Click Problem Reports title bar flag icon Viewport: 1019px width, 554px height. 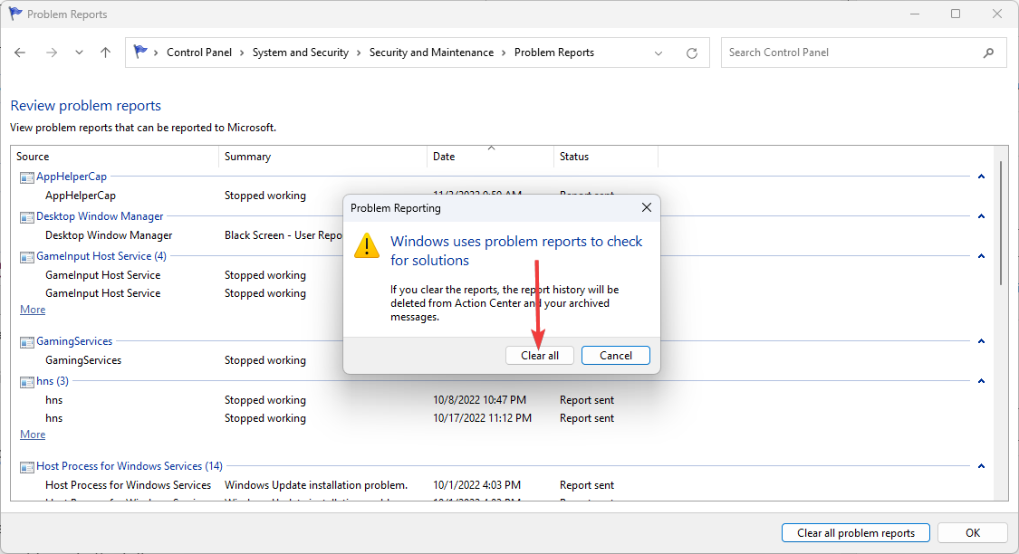point(15,14)
